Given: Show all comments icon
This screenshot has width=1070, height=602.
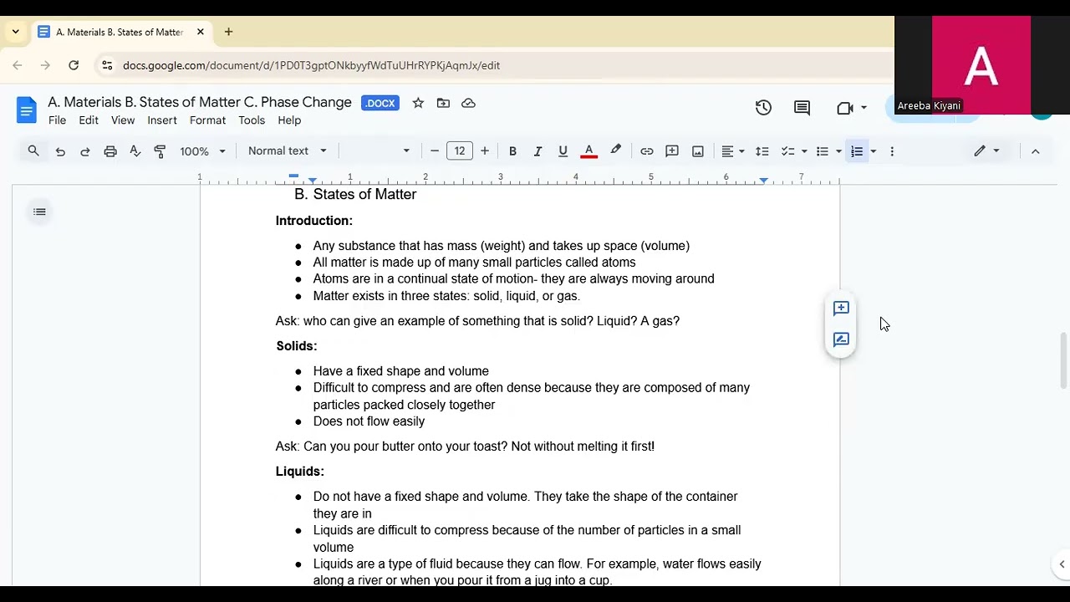Looking at the screenshot, I should coord(802,107).
